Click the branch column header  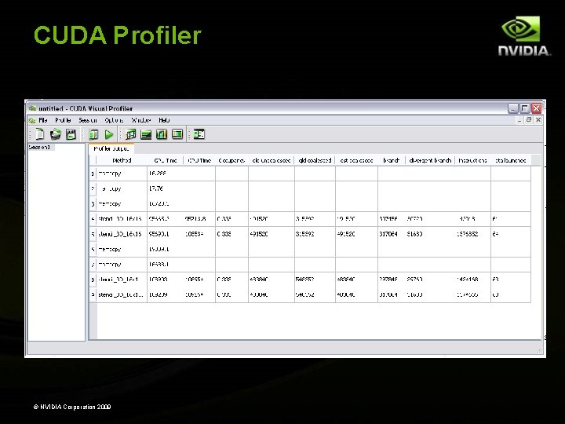click(x=392, y=160)
